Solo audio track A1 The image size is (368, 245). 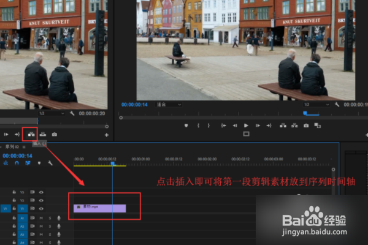point(50,218)
